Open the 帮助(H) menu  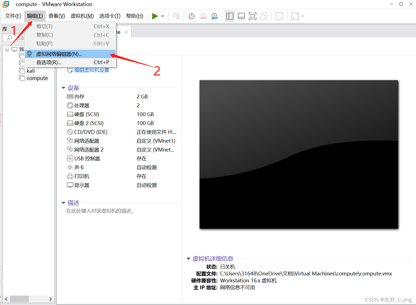pos(134,16)
